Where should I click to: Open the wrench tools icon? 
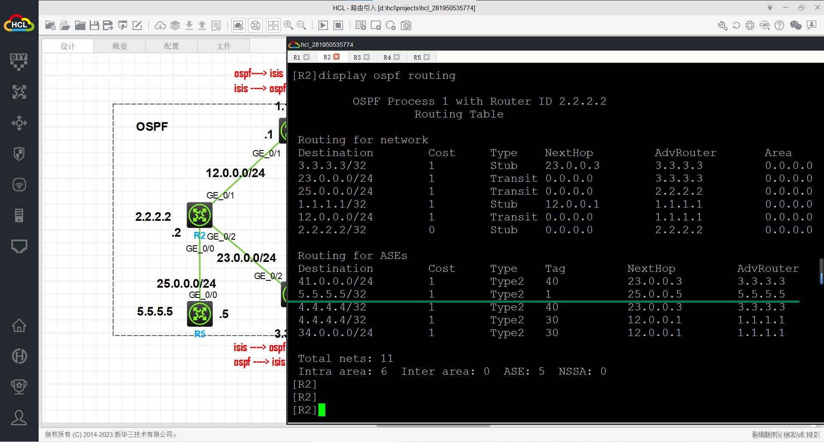[723, 25]
